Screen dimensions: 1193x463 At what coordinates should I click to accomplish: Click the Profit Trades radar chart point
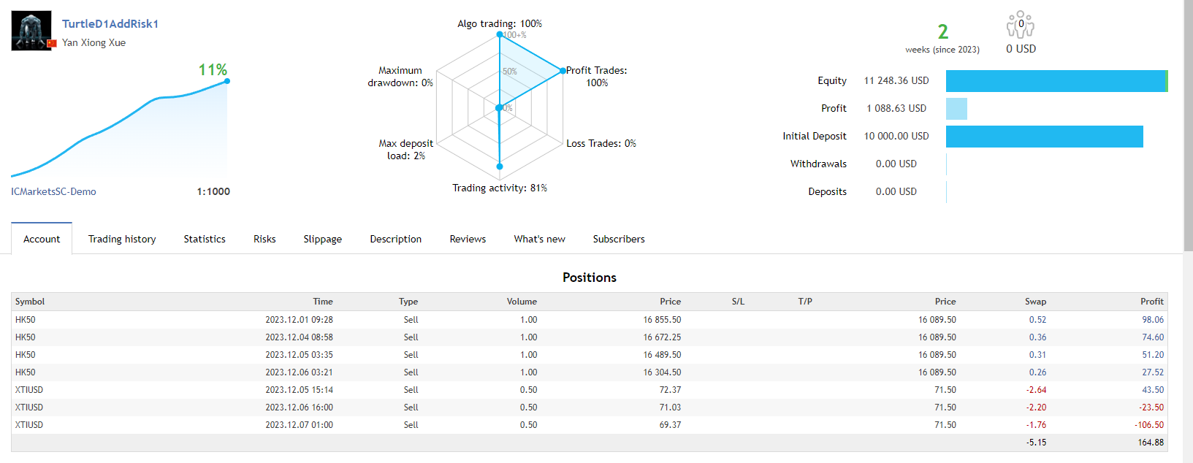563,71
